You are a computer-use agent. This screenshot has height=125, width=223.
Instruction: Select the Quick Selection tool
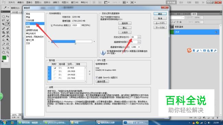coord(8,20)
